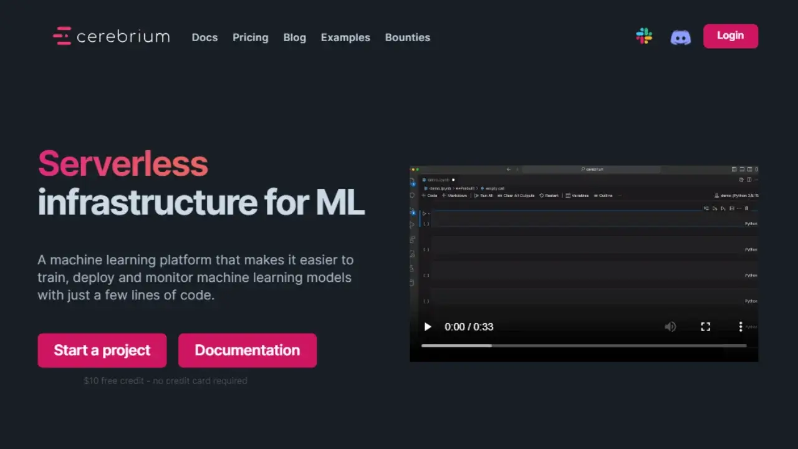Click the 'Serverless' headline word
The width and height of the screenshot is (798, 449).
123,163
